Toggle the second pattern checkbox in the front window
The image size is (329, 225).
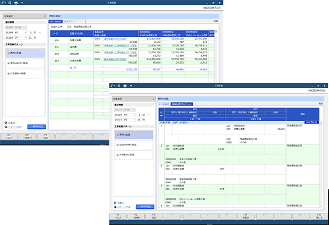[118, 145]
